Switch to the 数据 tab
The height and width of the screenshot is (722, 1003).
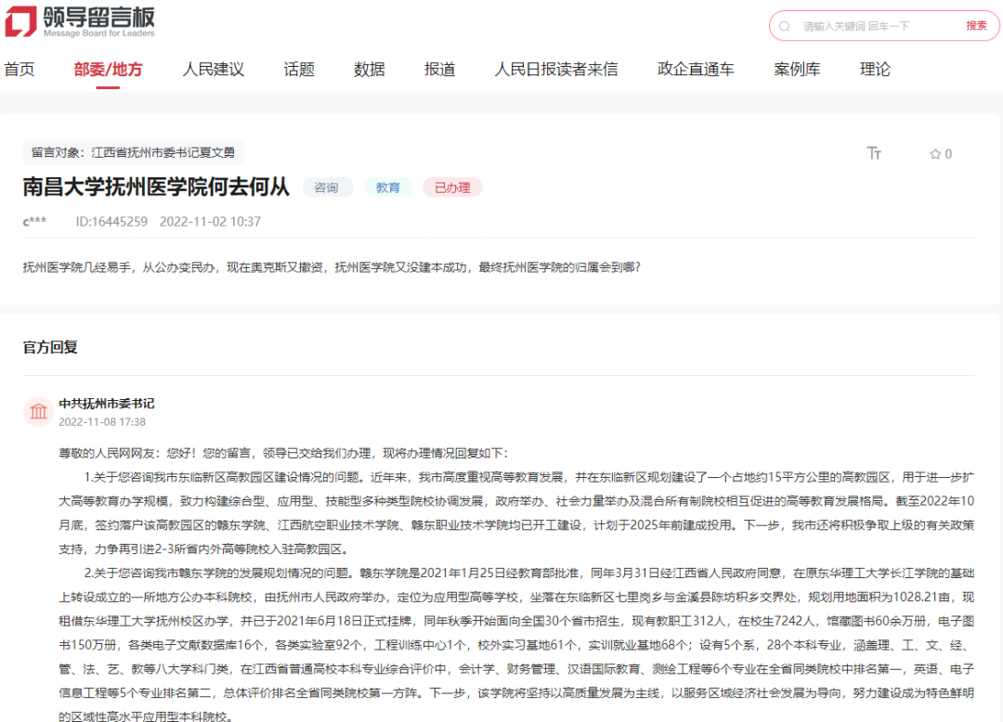tap(369, 70)
